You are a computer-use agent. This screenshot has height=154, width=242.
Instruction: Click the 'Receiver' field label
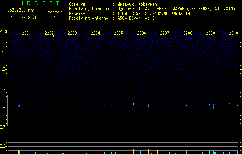(78, 13)
